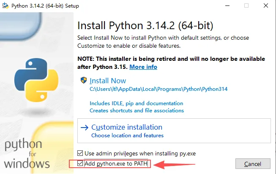Click the install path C:\Users\ltl\AppData\Local\Programs\Python\Python314
276x174 pixels.
[x=158, y=89]
